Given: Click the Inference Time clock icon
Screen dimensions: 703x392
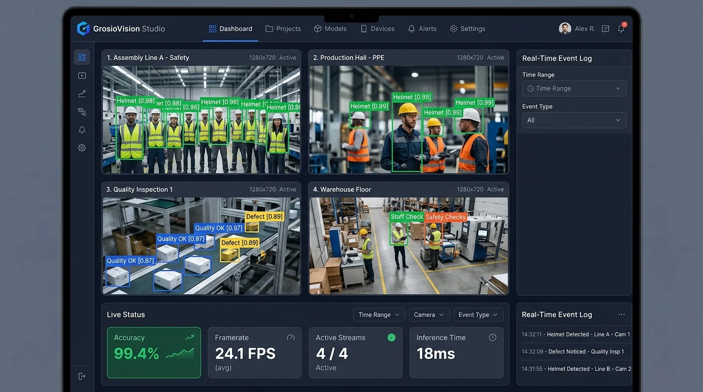Looking at the screenshot, I should pos(493,337).
